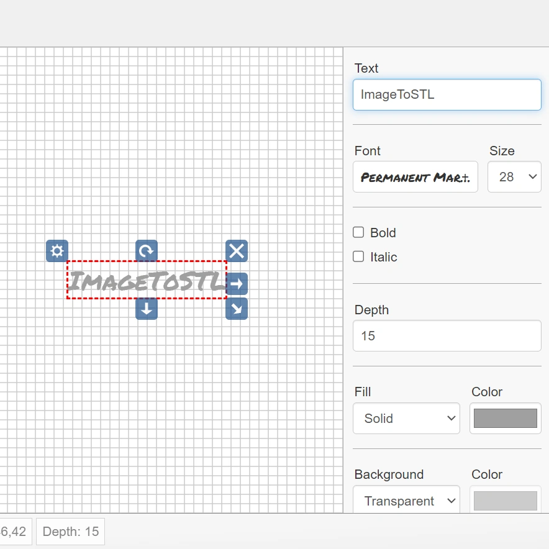This screenshot has height=549, width=549.
Task: Open the Permanent Marker font picker
Action: [415, 177]
